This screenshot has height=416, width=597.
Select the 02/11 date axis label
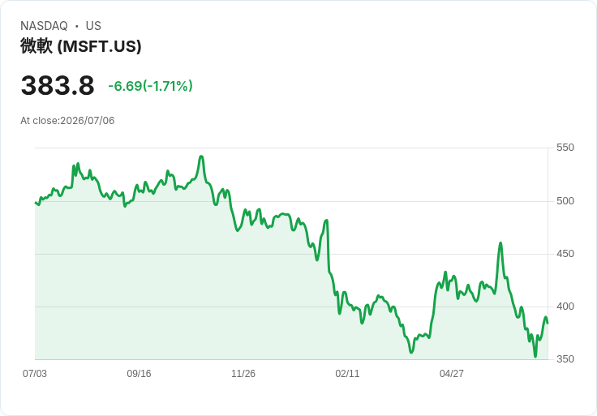(x=347, y=373)
